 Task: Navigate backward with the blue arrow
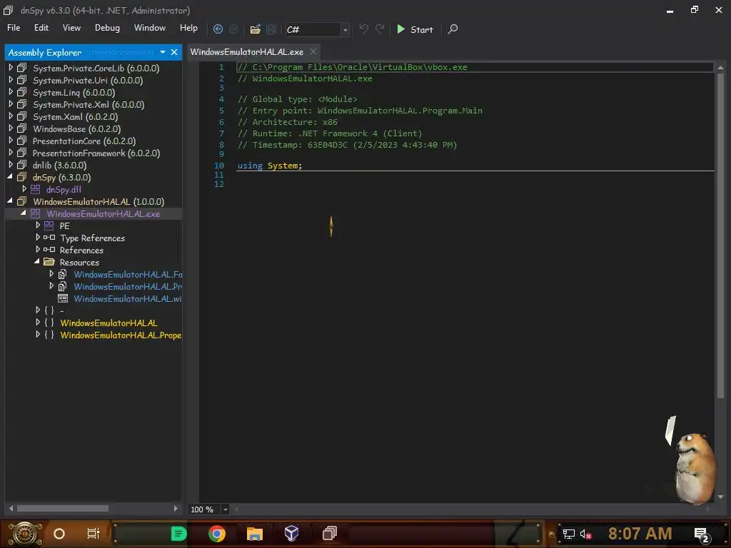point(218,29)
